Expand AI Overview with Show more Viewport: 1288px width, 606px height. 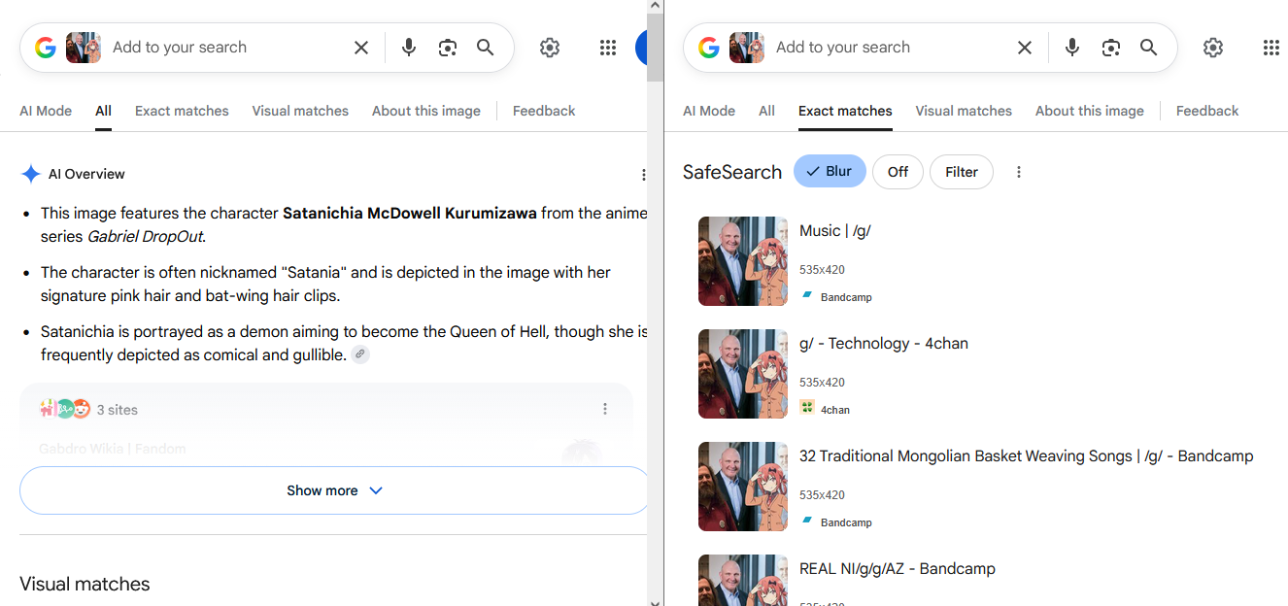pyautogui.click(x=334, y=490)
